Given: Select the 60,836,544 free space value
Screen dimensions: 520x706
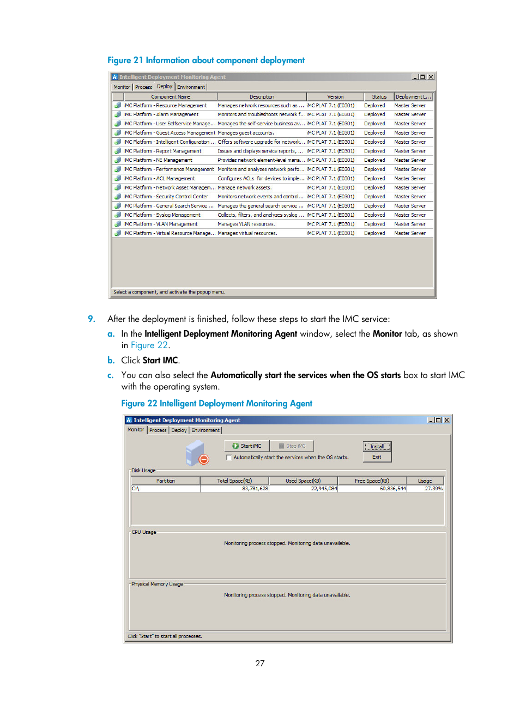Looking at the screenshot, I should point(372,489).
